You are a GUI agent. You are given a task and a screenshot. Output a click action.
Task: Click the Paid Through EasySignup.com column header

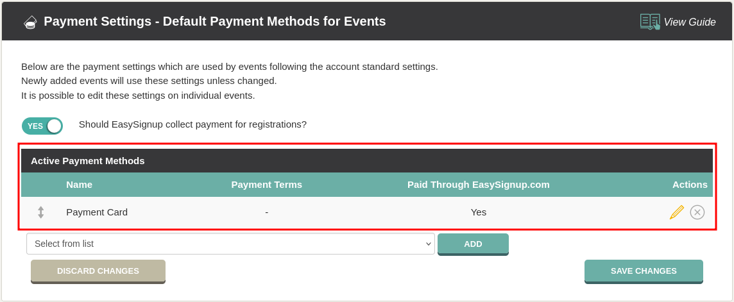click(479, 185)
